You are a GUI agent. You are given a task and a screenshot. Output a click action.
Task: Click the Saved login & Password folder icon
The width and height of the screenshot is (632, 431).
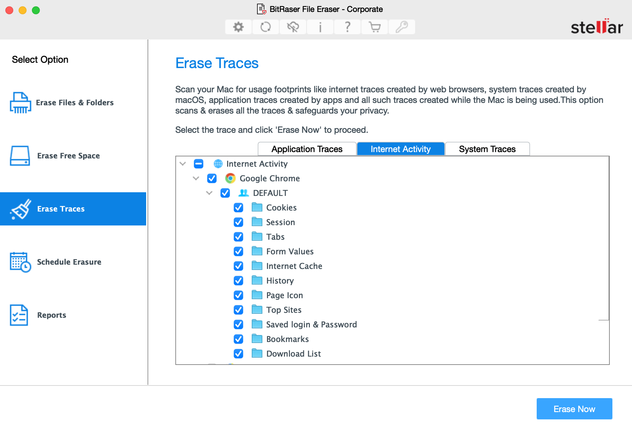click(257, 324)
